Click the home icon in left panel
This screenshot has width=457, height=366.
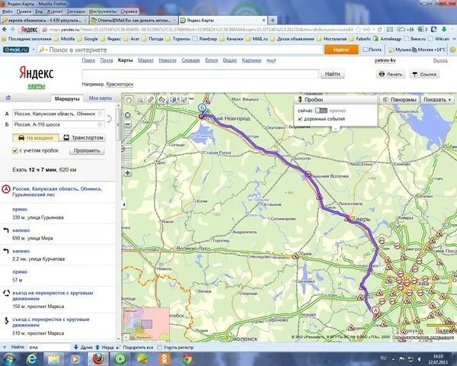pyautogui.click(x=8, y=98)
